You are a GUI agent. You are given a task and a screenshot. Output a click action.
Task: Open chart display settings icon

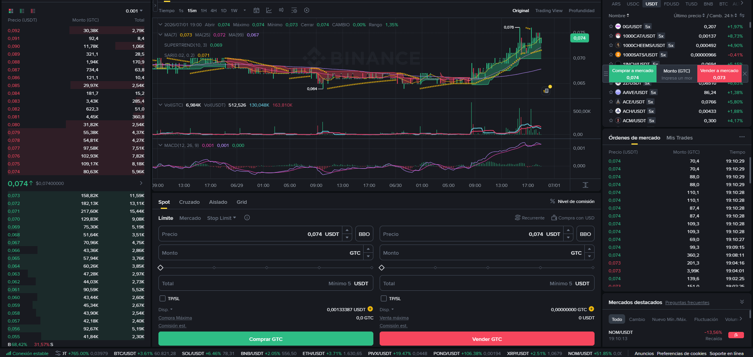[294, 11]
